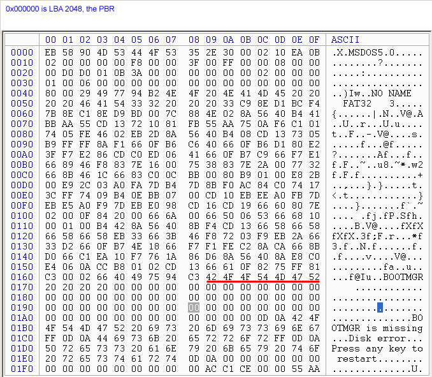Select byte CE in row 01F0
The height and width of the screenshot is (377, 432).
[x=245, y=369]
